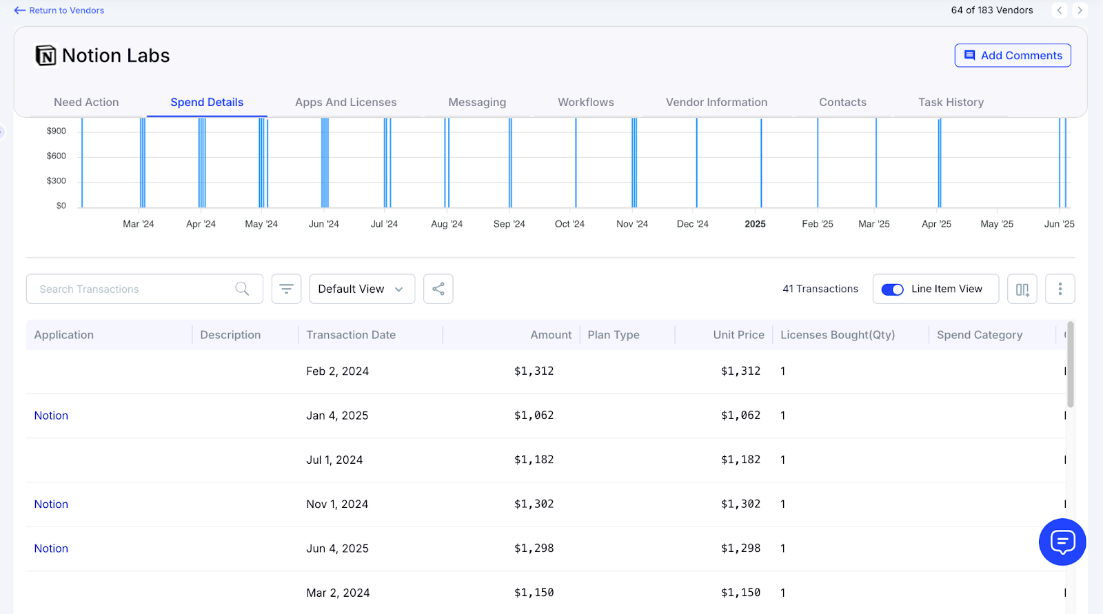Click the Unit Price column header
Screen dimensions: 1103x614
click(x=738, y=335)
